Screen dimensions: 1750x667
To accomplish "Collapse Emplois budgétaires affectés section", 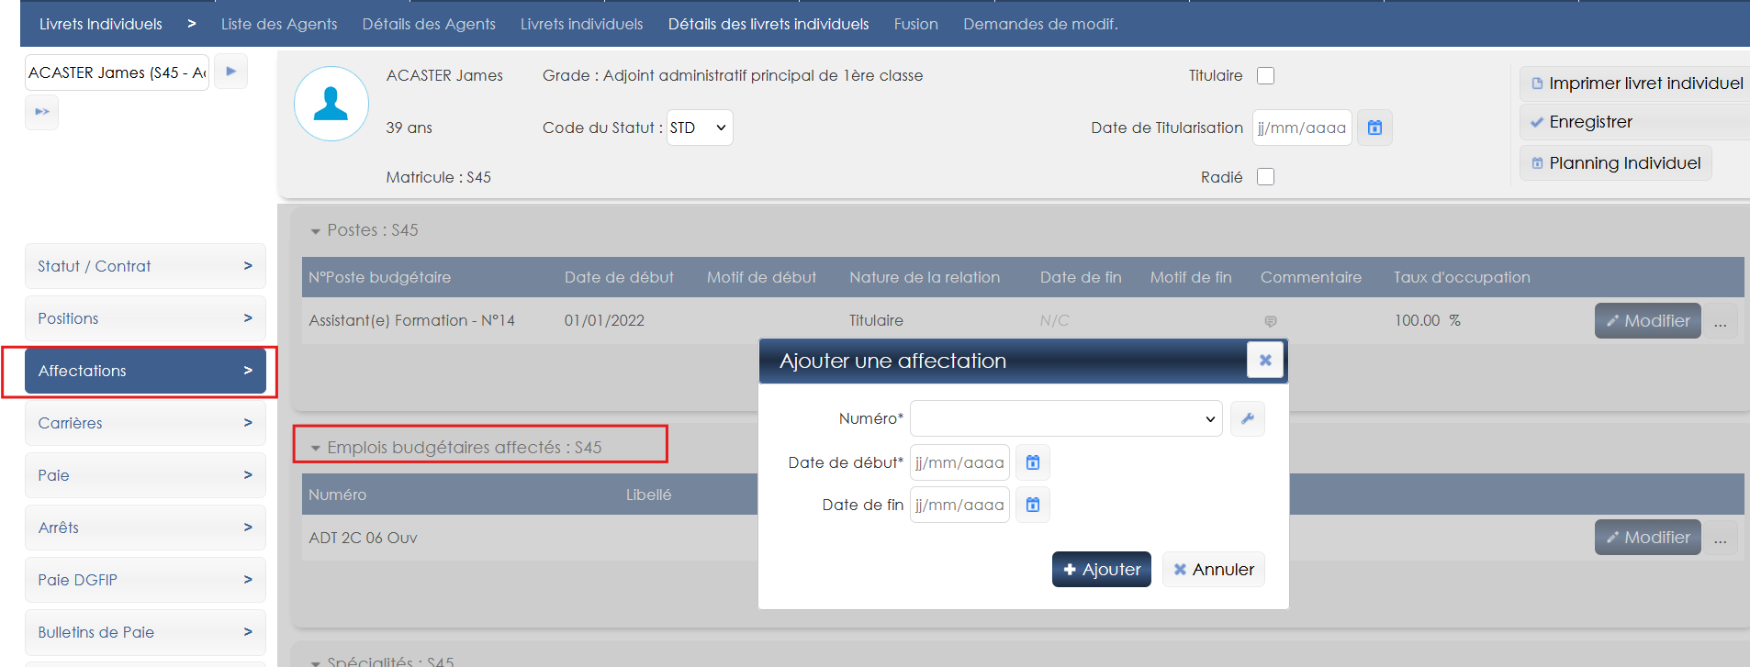I will pos(316,449).
